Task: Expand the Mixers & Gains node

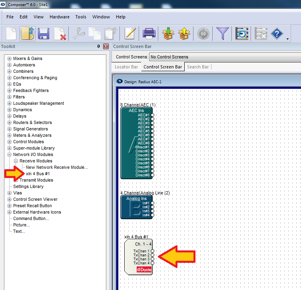Action: coord(9,58)
